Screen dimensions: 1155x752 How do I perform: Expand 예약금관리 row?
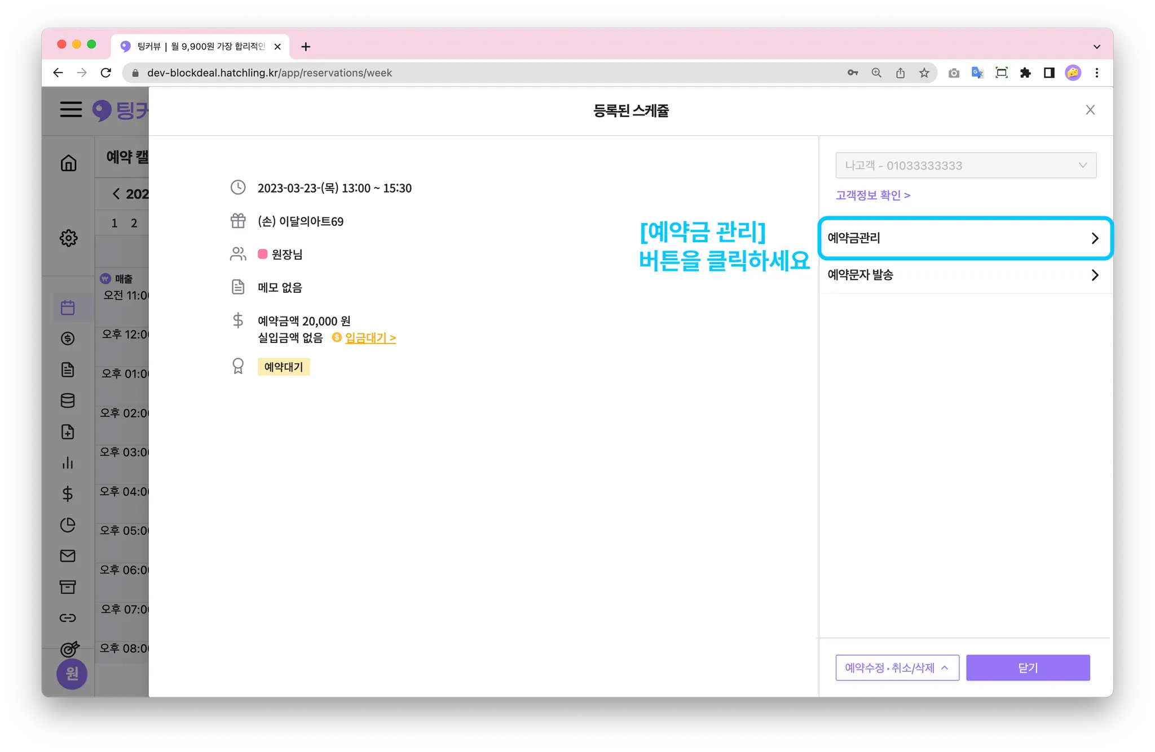(x=964, y=238)
